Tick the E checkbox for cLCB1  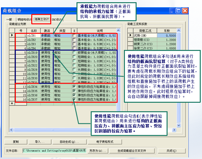point(74,35)
